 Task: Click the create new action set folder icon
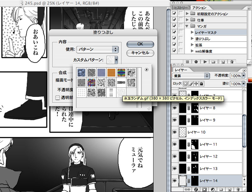213,62
